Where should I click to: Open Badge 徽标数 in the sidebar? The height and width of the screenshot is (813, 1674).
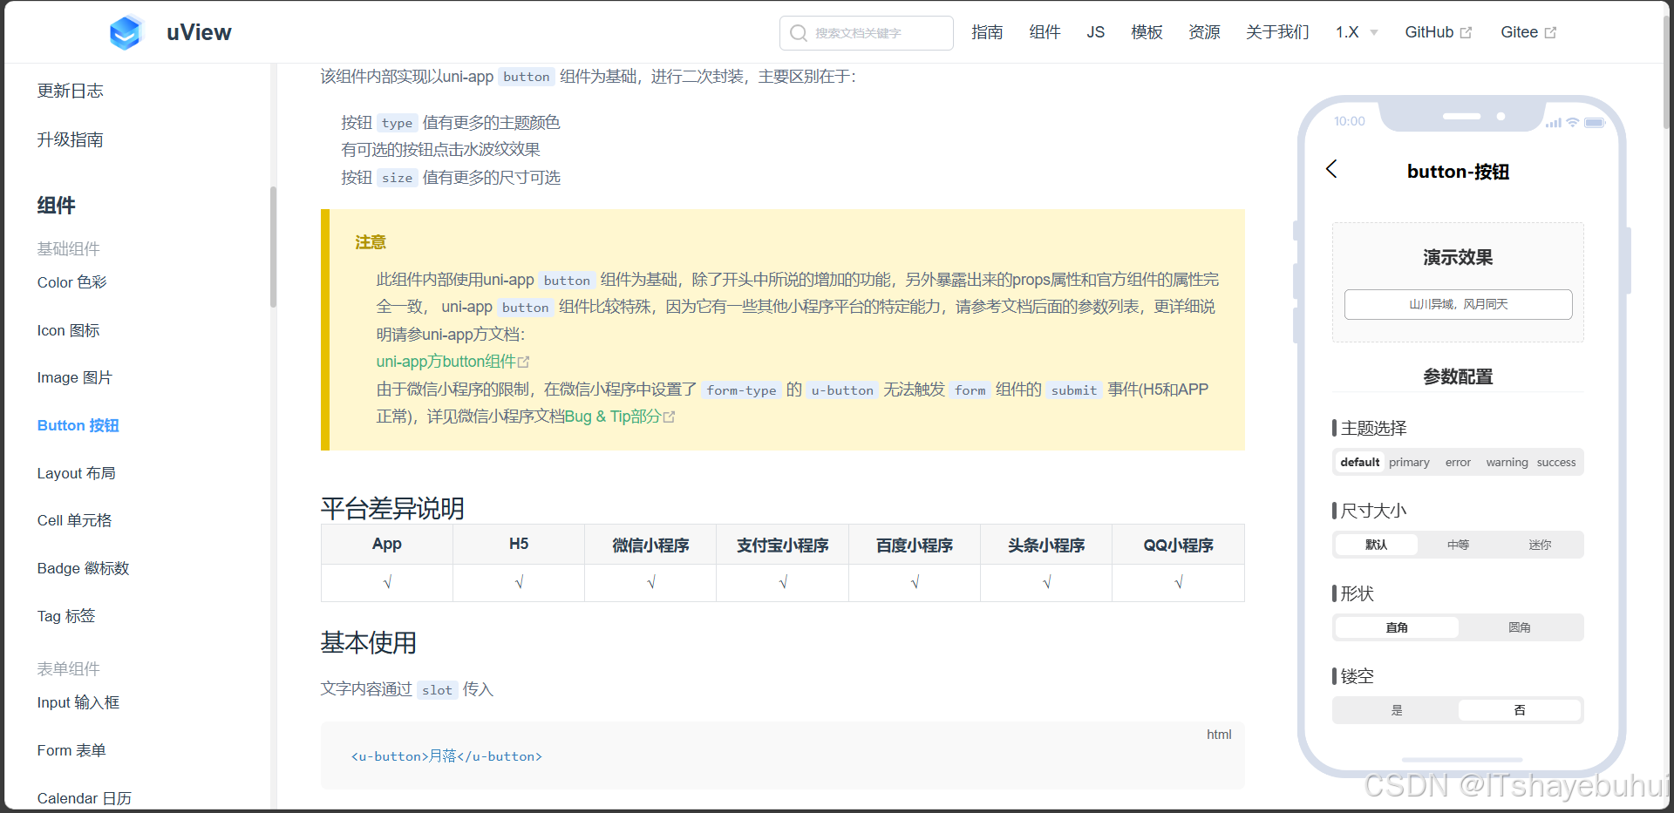click(83, 568)
